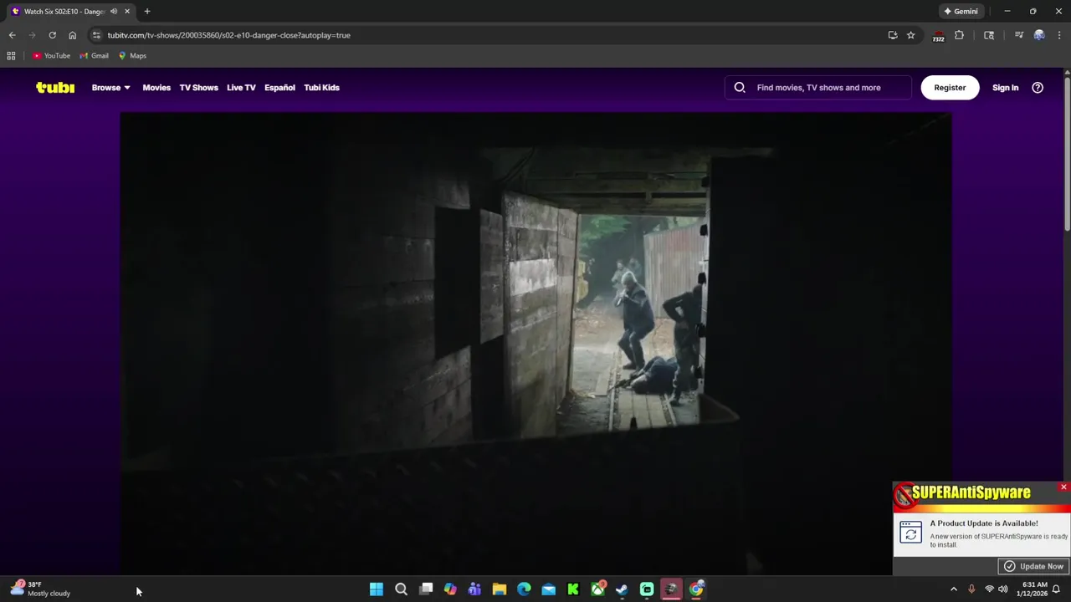Switch to Español content

point(279,87)
